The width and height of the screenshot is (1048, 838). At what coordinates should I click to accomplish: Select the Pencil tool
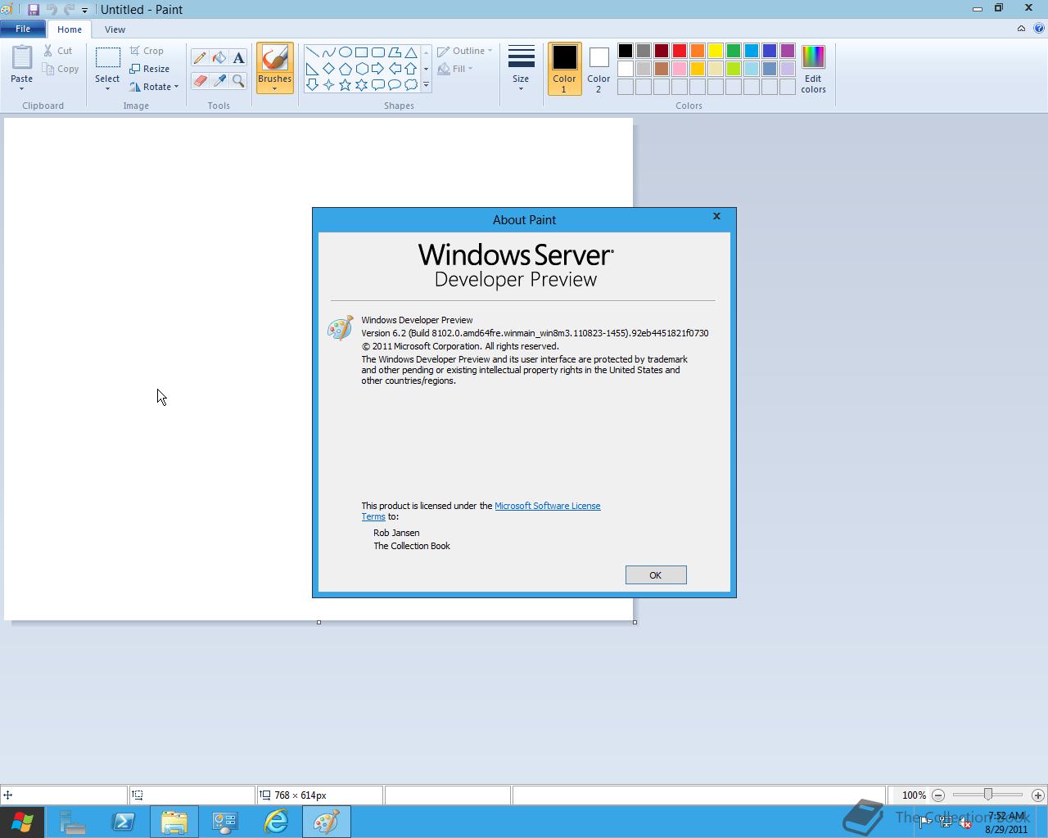click(x=200, y=57)
